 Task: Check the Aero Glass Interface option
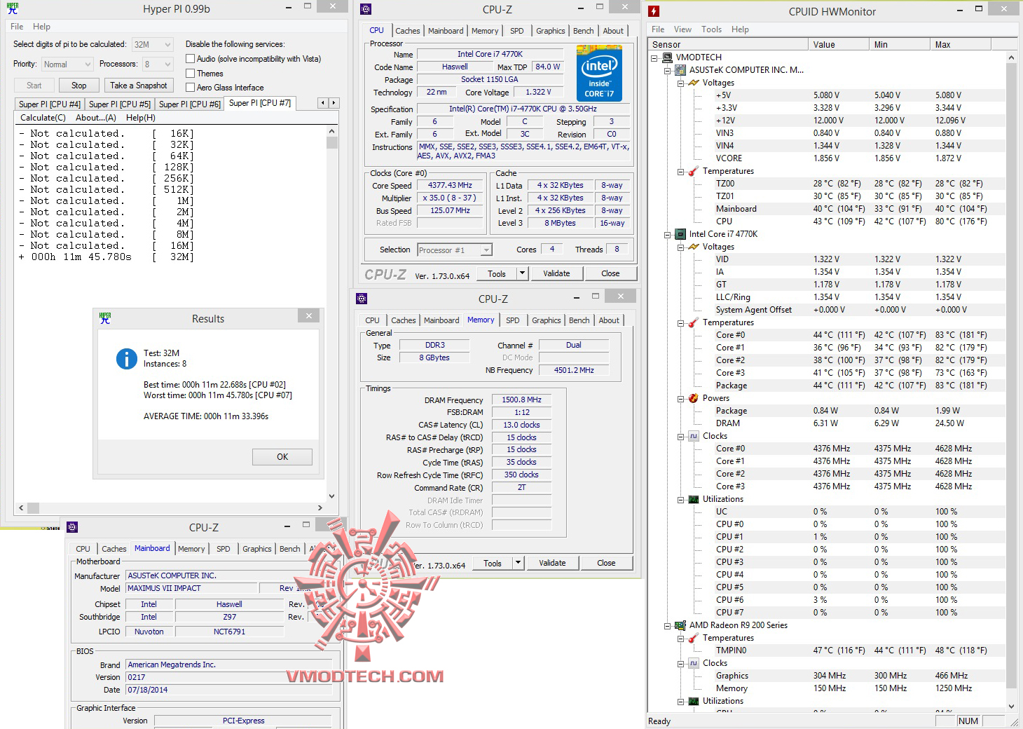[190, 87]
